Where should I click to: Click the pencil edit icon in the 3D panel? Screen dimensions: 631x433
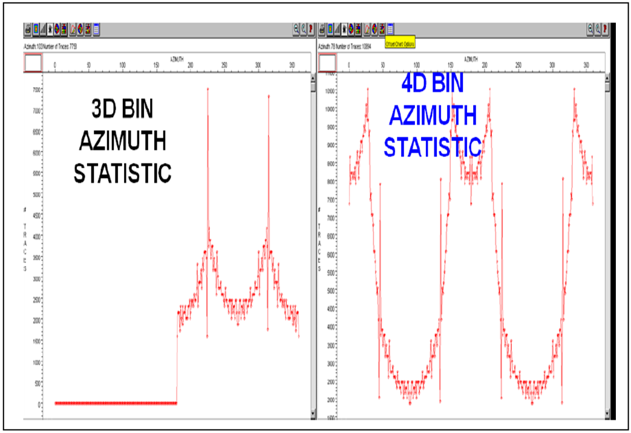73,28
